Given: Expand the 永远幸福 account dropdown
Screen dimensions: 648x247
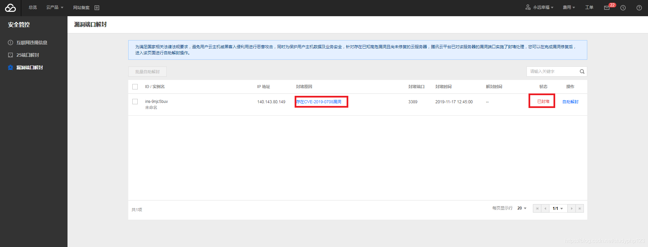Looking at the screenshot, I should 543,7.
